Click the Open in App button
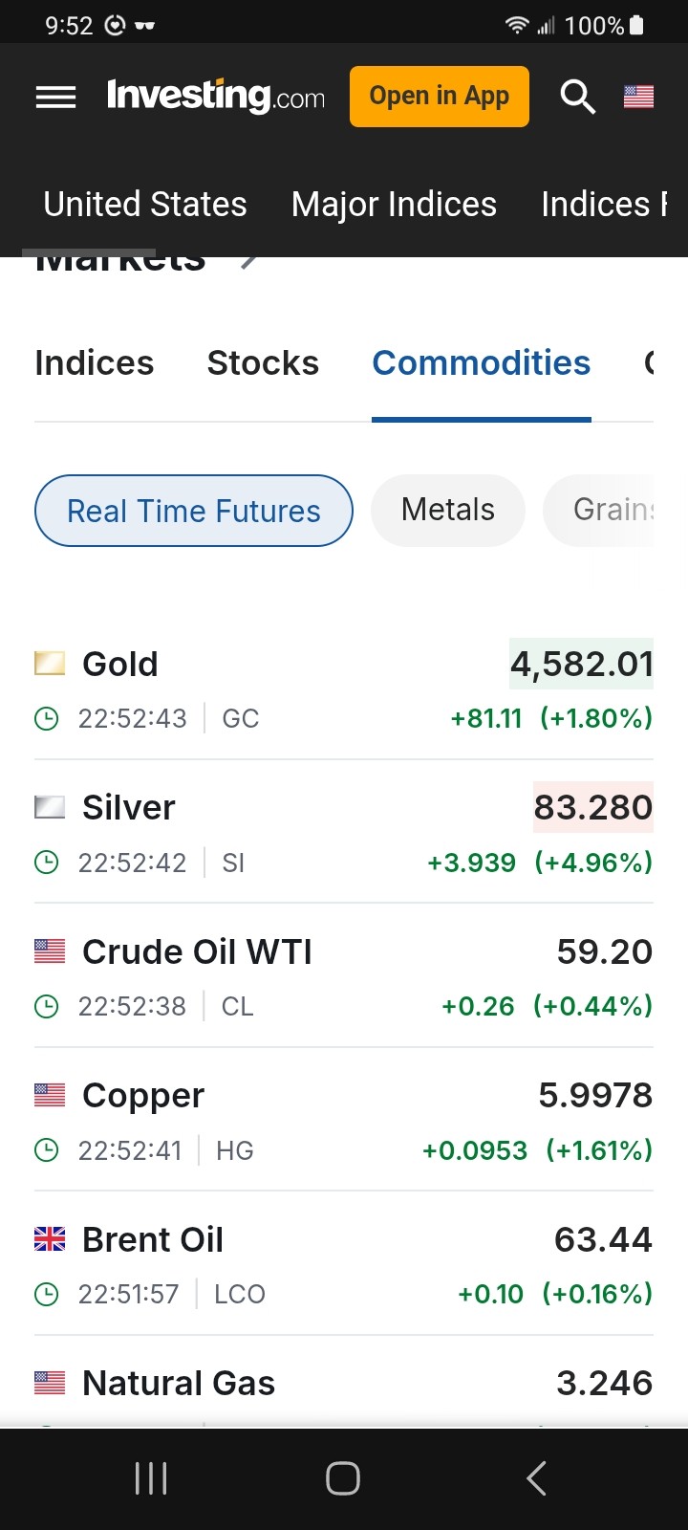Image resolution: width=688 pixels, height=1530 pixels. [439, 97]
